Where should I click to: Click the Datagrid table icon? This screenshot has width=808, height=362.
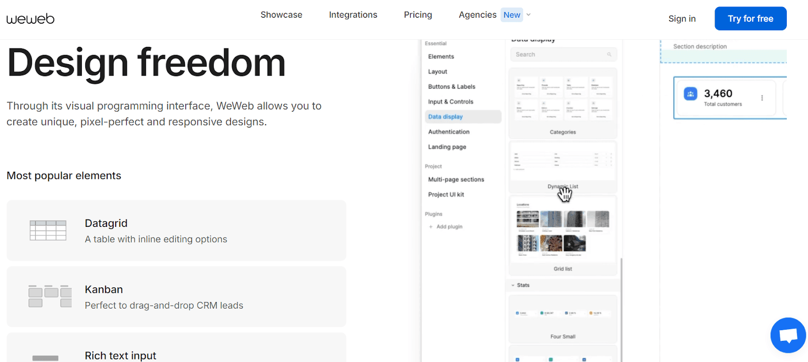pos(48,230)
